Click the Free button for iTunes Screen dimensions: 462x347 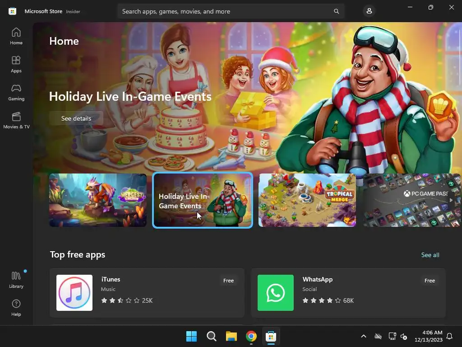coord(228,281)
